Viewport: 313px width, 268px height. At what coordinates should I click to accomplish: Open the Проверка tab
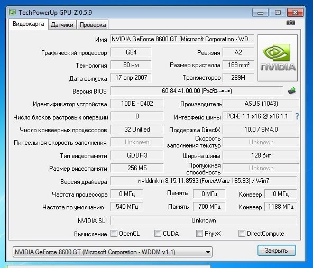pos(93,25)
